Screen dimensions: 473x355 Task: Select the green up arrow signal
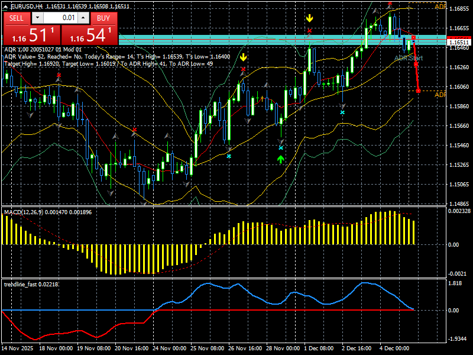click(x=281, y=159)
